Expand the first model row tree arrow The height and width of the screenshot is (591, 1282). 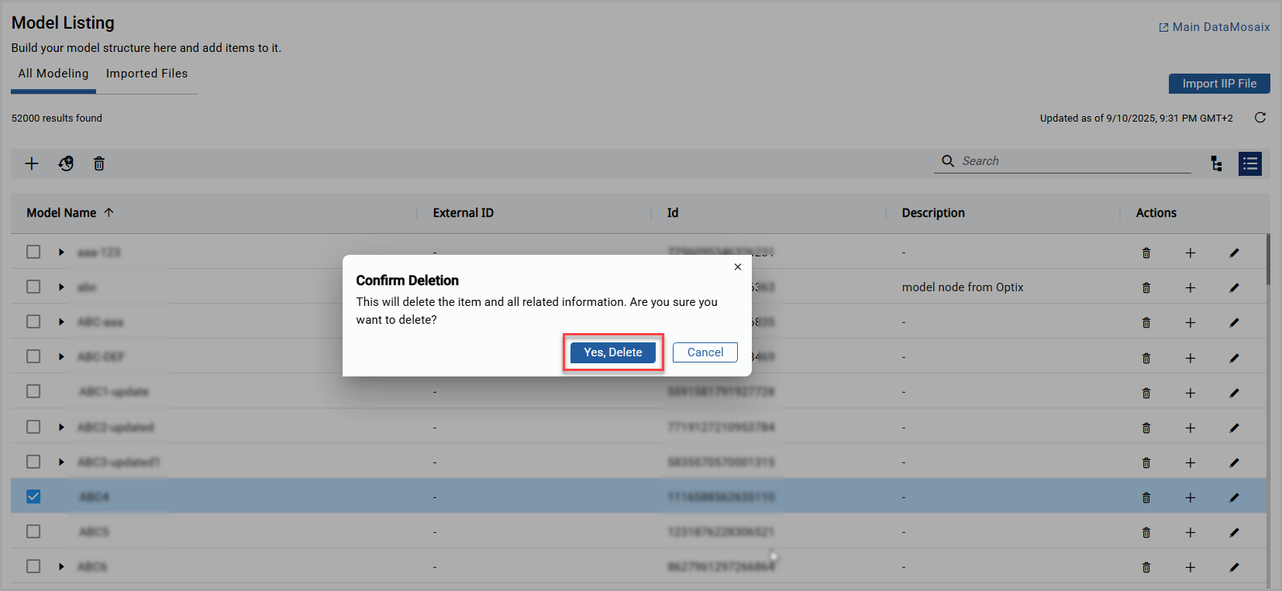coord(61,252)
